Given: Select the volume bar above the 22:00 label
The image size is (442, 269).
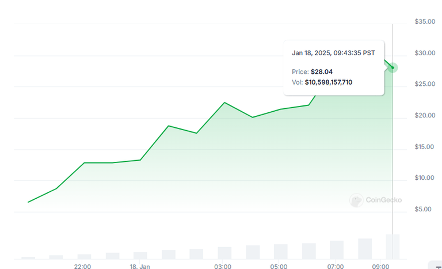Looking at the screenshot, I should click(84, 256).
